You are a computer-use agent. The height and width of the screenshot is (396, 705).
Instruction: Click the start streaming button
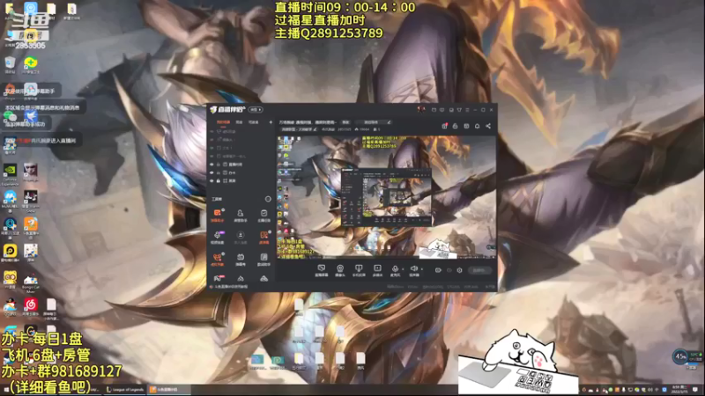coord(479,270)
